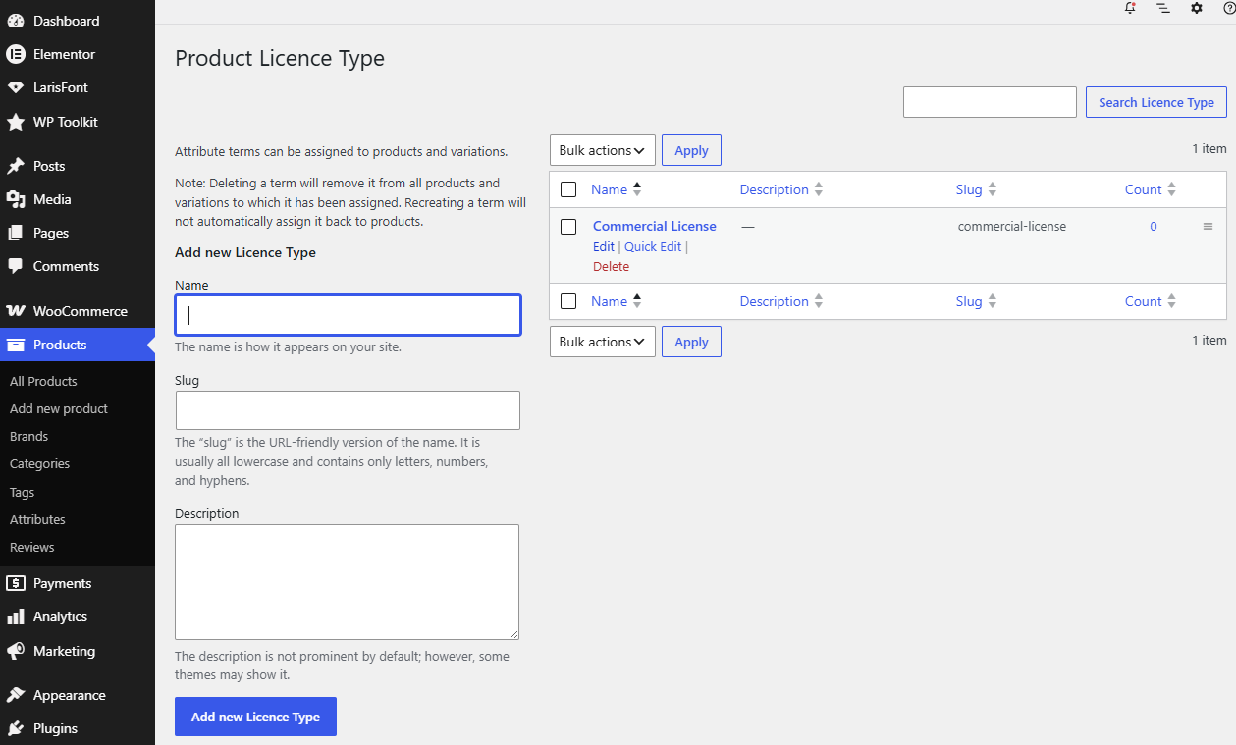The width and height of the screenshot is (1236, 745).
Task: Click the Posts pin icon
Action: pos(16,166)
